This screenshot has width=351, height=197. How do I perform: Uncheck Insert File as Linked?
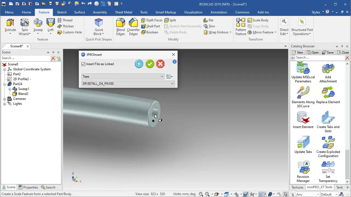83,64
